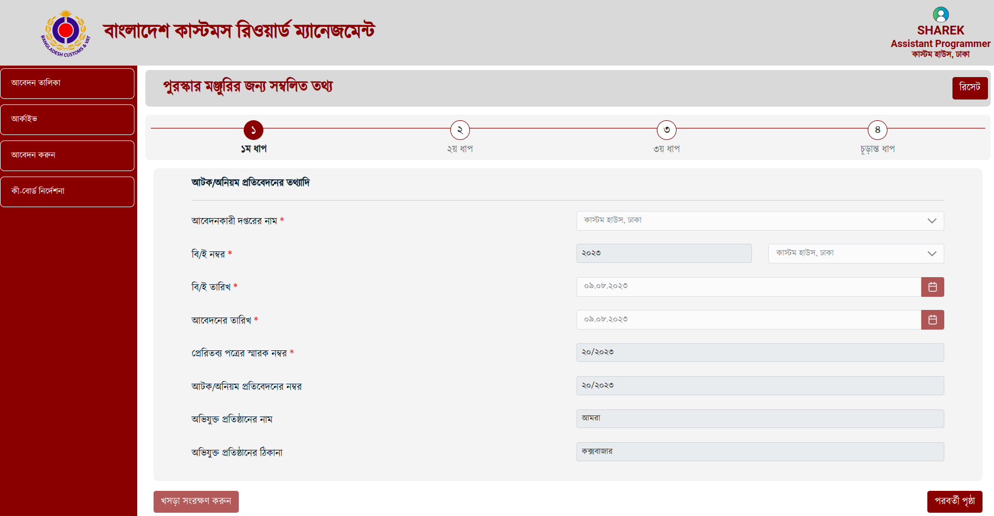Screen dimensions: 994x516
Task: Click খসড়া সংরক্ষণ করুন button
Action: pos(196,502)
